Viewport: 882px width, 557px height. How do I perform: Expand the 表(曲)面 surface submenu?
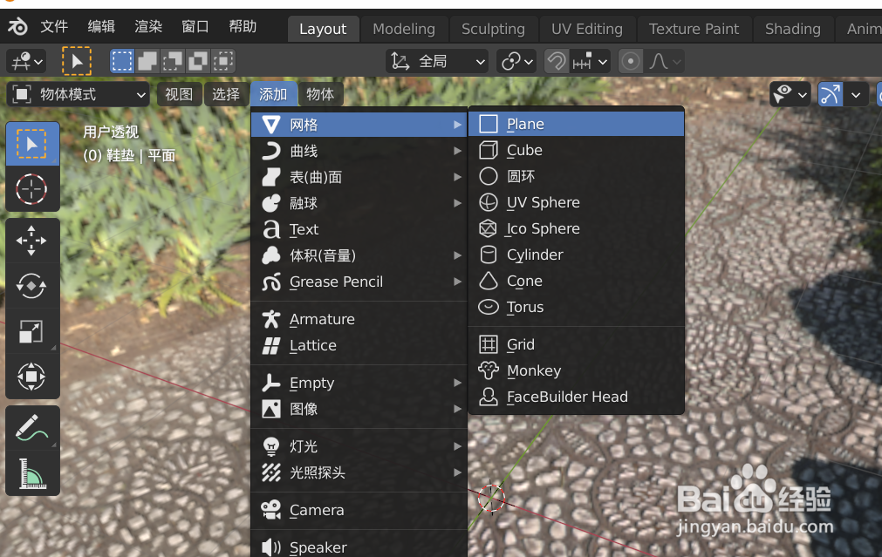[359, 177]
